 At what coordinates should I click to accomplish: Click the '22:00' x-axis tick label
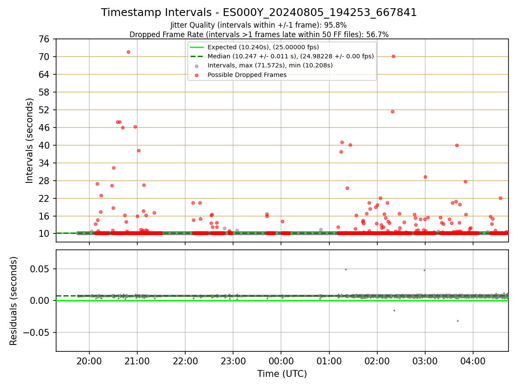click(185, 360)
